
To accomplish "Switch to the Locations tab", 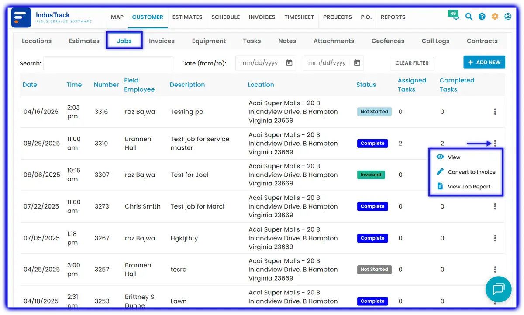I will point(37,41).
